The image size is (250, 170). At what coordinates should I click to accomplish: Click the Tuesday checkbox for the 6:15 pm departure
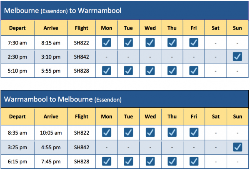pos(128,160)
